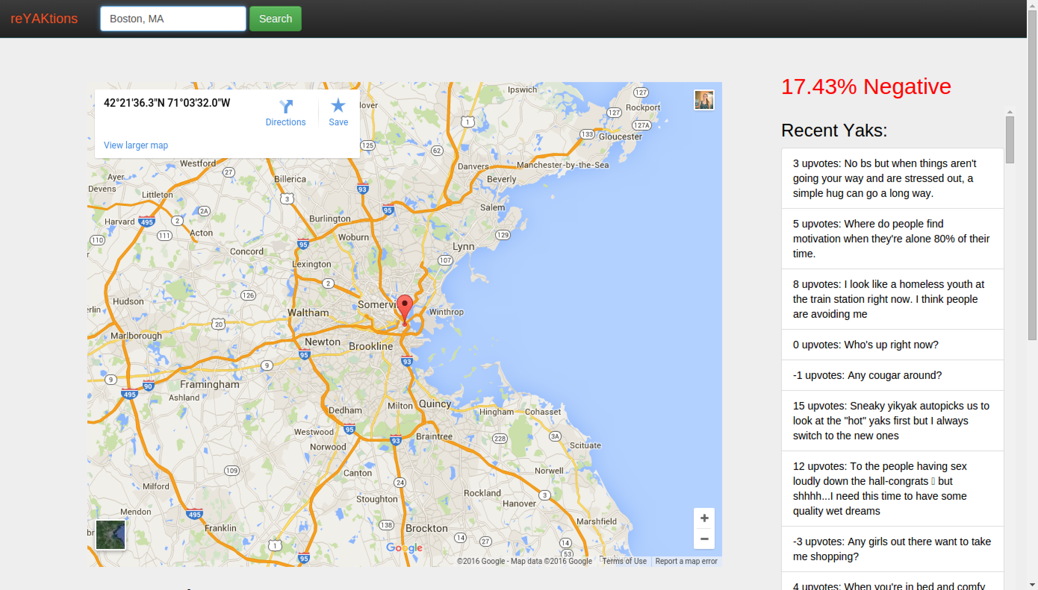Zoom in with the map plus button
The image size is (1038, 590).
[x=704, y=518]
